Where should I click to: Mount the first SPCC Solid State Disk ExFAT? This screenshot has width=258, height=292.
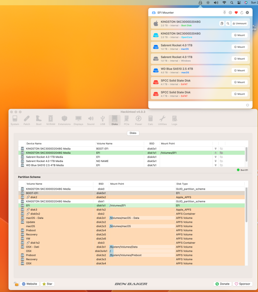click(240, 82)
